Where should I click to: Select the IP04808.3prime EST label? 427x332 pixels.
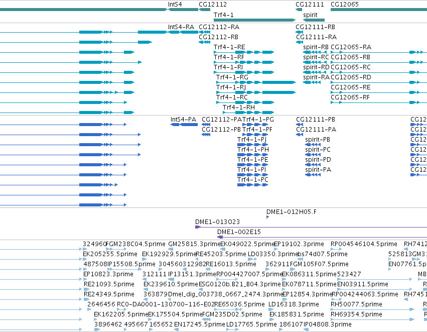coord(327,324)
